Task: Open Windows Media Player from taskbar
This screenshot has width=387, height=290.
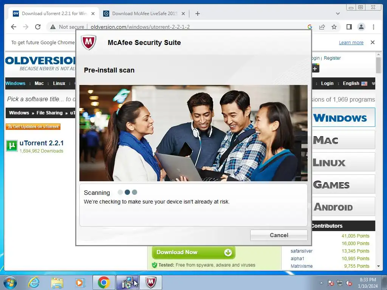Action: tap(80, 282)
